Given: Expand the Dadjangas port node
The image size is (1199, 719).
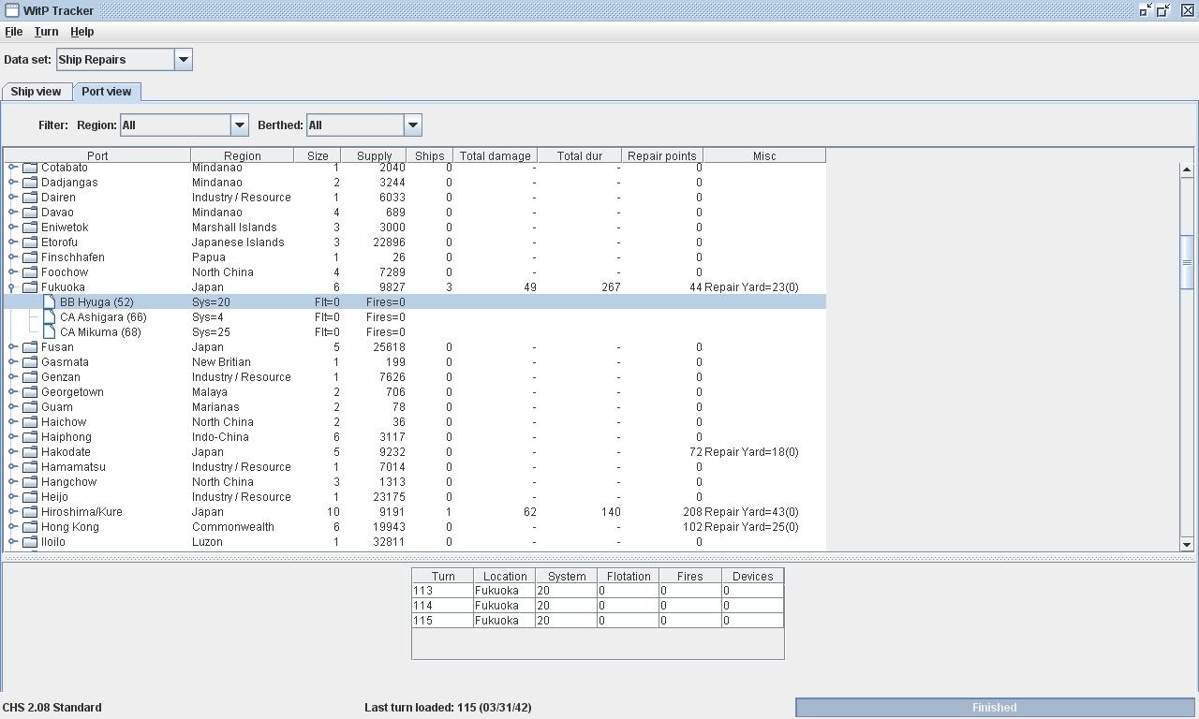Looking at the screenshot, I should coord(12,183).
